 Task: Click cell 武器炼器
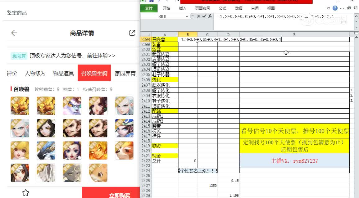tap(165, 55)
